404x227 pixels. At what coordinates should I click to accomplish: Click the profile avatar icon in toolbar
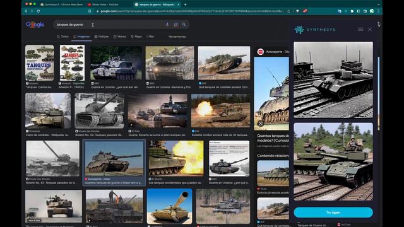[x=372, y=11]
